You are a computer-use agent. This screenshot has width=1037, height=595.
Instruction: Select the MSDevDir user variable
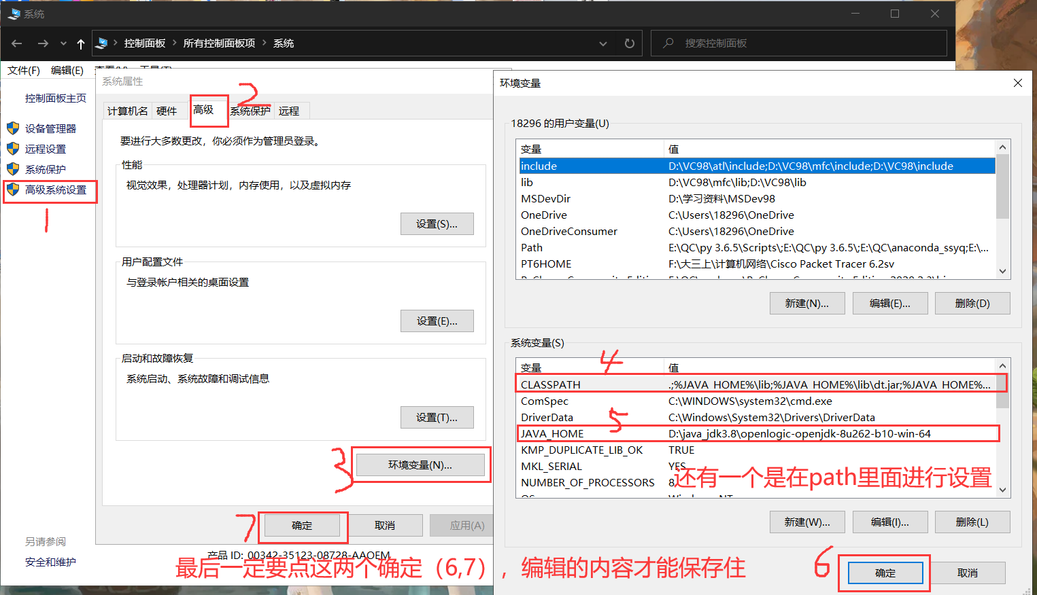(x=756, y=198)
